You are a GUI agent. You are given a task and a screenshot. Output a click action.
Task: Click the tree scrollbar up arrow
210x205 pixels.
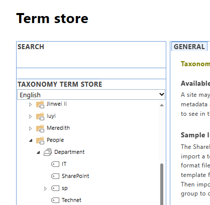162,105
